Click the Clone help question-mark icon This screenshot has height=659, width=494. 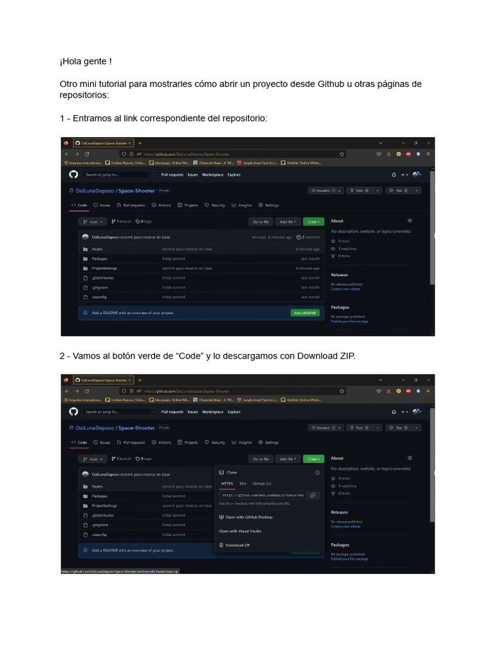[318, 472]
